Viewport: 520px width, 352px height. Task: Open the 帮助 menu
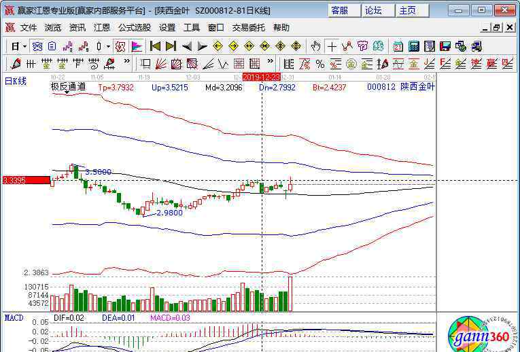pyautogui.click(x=281, y=28)
